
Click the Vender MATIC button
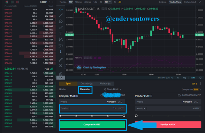[x=168, y=125]
